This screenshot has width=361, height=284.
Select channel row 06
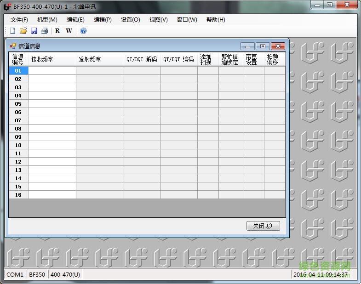tap(18, 112)
